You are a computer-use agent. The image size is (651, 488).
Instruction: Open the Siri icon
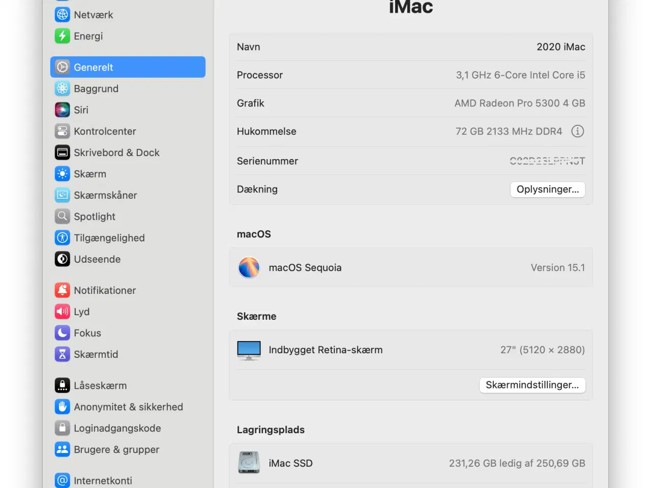pyautogui.click(x=62, y=110)
